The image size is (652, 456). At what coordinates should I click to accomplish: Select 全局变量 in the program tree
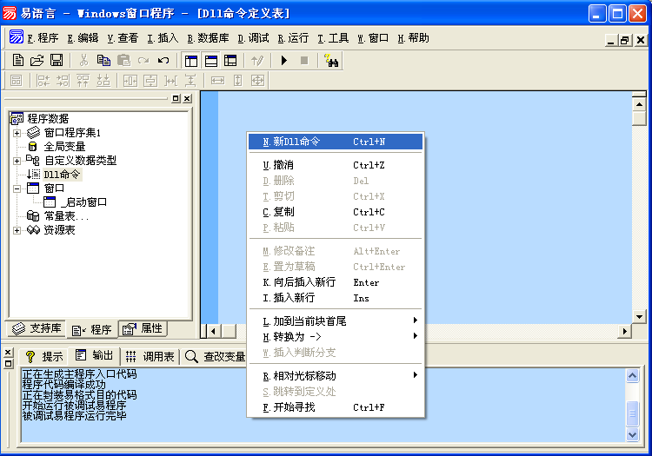[64, 147]
